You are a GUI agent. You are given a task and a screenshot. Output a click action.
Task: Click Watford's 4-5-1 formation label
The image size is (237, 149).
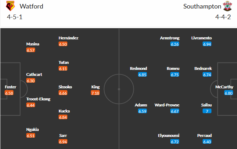14,17
